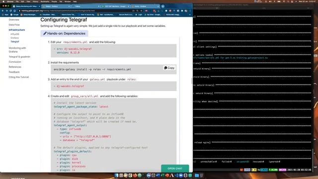
Task: Jump to Telegraf subsection in sidebar
Action: (x=14, y=42)
